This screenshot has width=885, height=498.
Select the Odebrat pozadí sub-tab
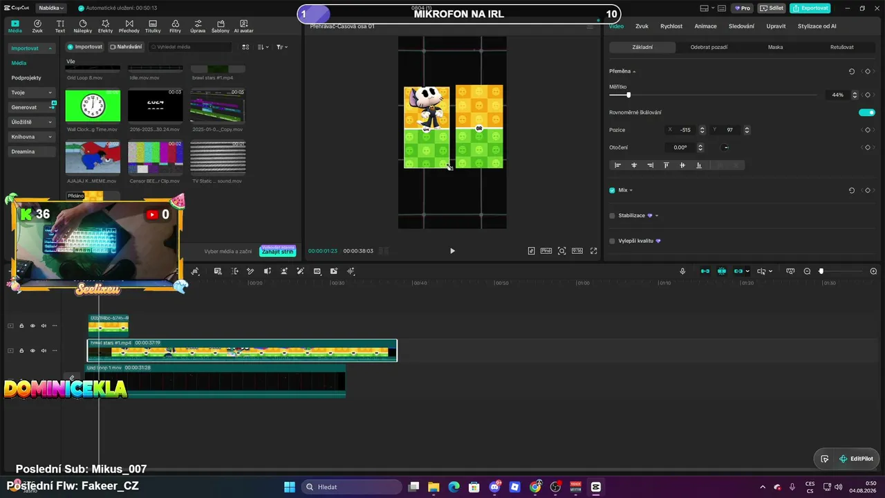point(709,47)
